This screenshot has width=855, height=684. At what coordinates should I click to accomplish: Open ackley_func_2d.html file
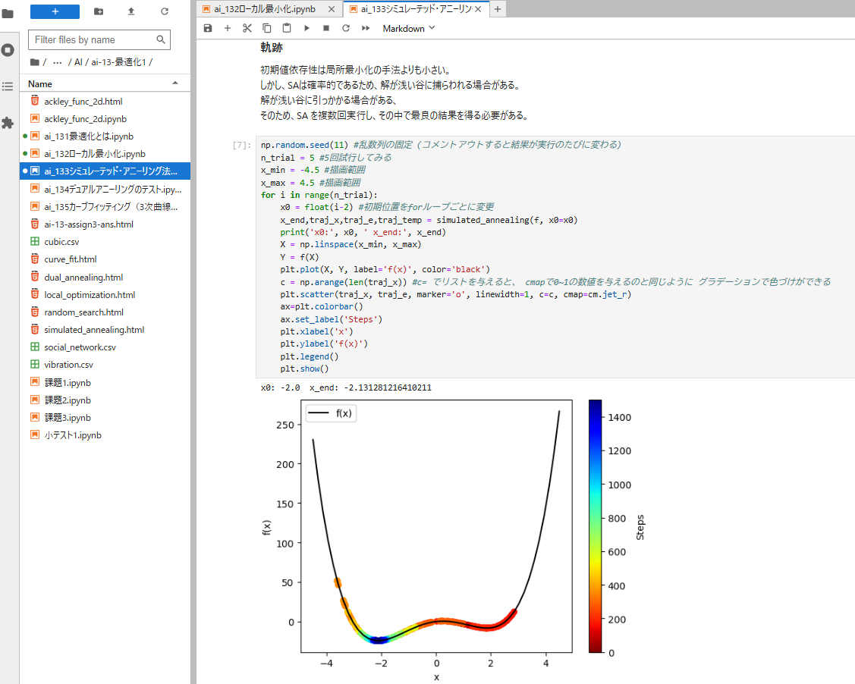coord(105,102)
